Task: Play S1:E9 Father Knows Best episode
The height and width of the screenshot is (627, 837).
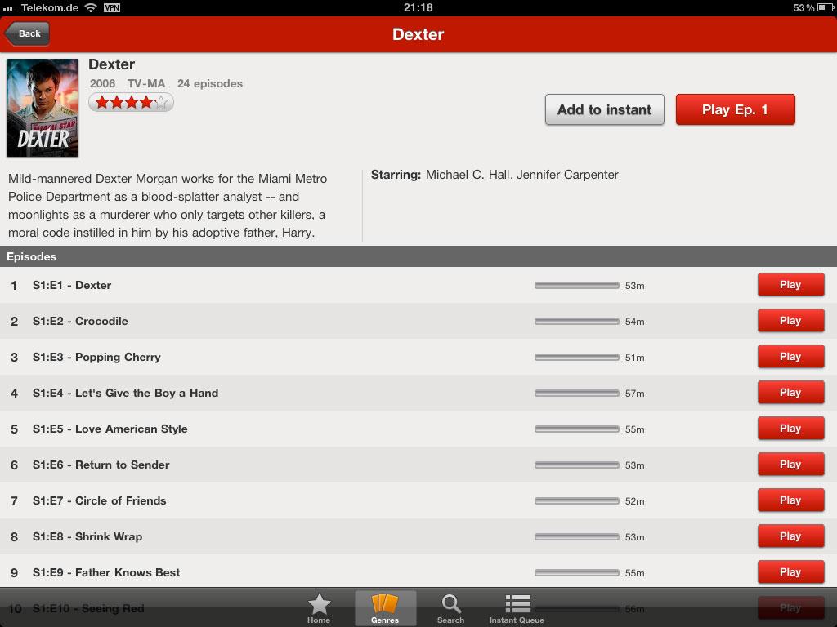Action: (x=790, y=571)
